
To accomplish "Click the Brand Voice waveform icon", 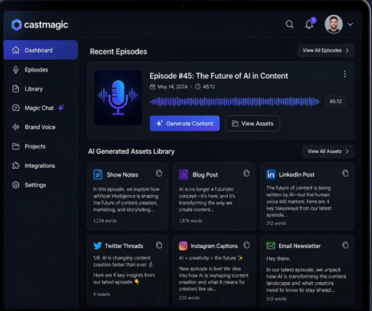I will 16,127.
